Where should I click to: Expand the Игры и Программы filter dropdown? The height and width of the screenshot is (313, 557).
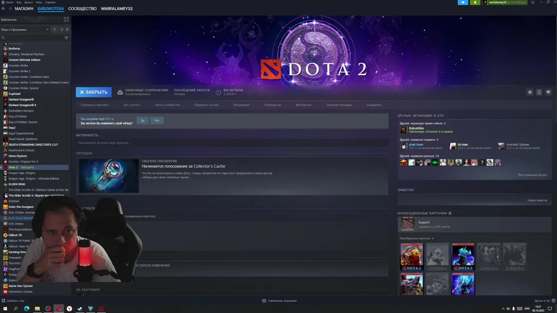(25, 30)
